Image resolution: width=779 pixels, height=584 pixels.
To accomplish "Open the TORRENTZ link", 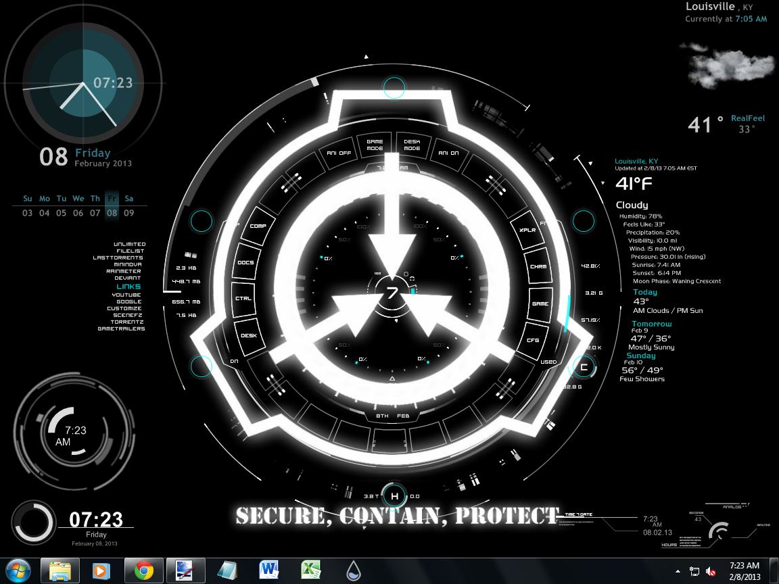I will 127,322.
